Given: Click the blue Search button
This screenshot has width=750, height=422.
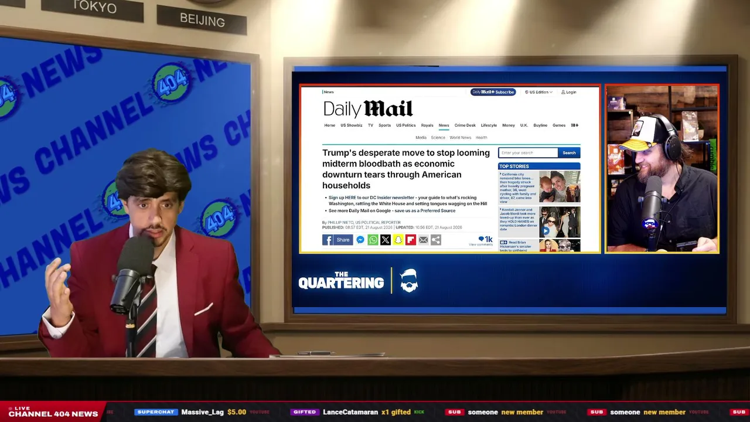Looking at the screenshot, I should (x=569, y=153).
